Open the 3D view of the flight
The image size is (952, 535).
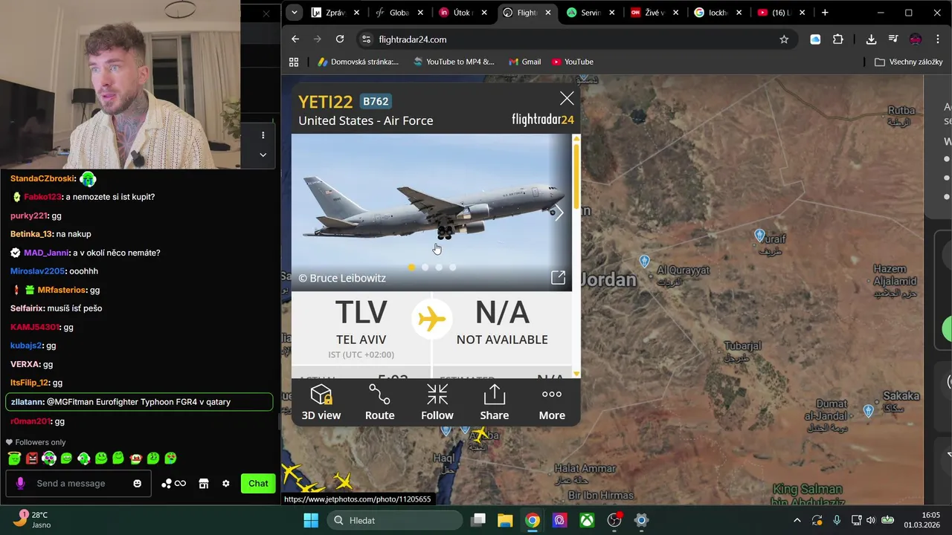click(x=321, y=402)
